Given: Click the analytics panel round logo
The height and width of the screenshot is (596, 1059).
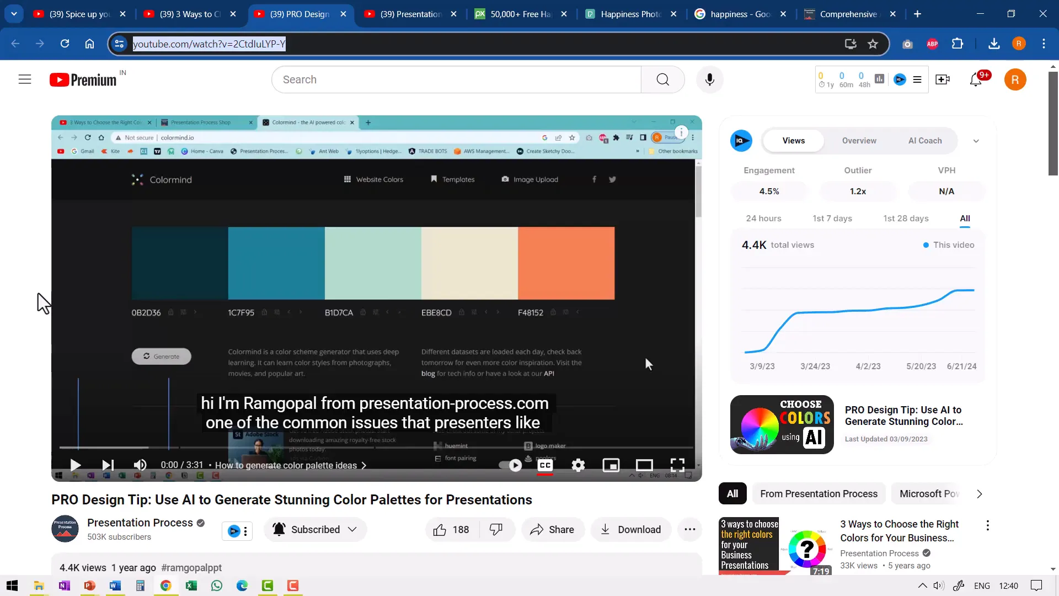Looking at the screenshot, I should [741, 141].
